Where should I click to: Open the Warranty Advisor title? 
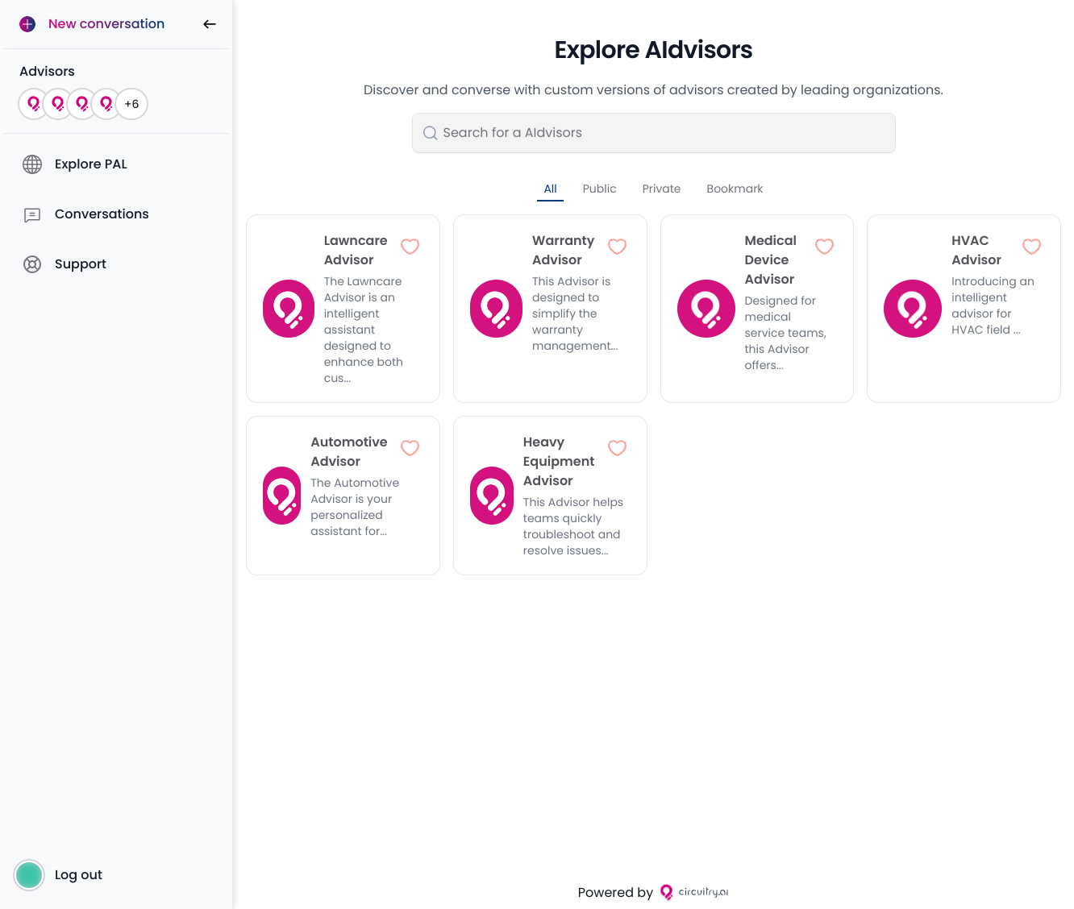pos(564,250)
